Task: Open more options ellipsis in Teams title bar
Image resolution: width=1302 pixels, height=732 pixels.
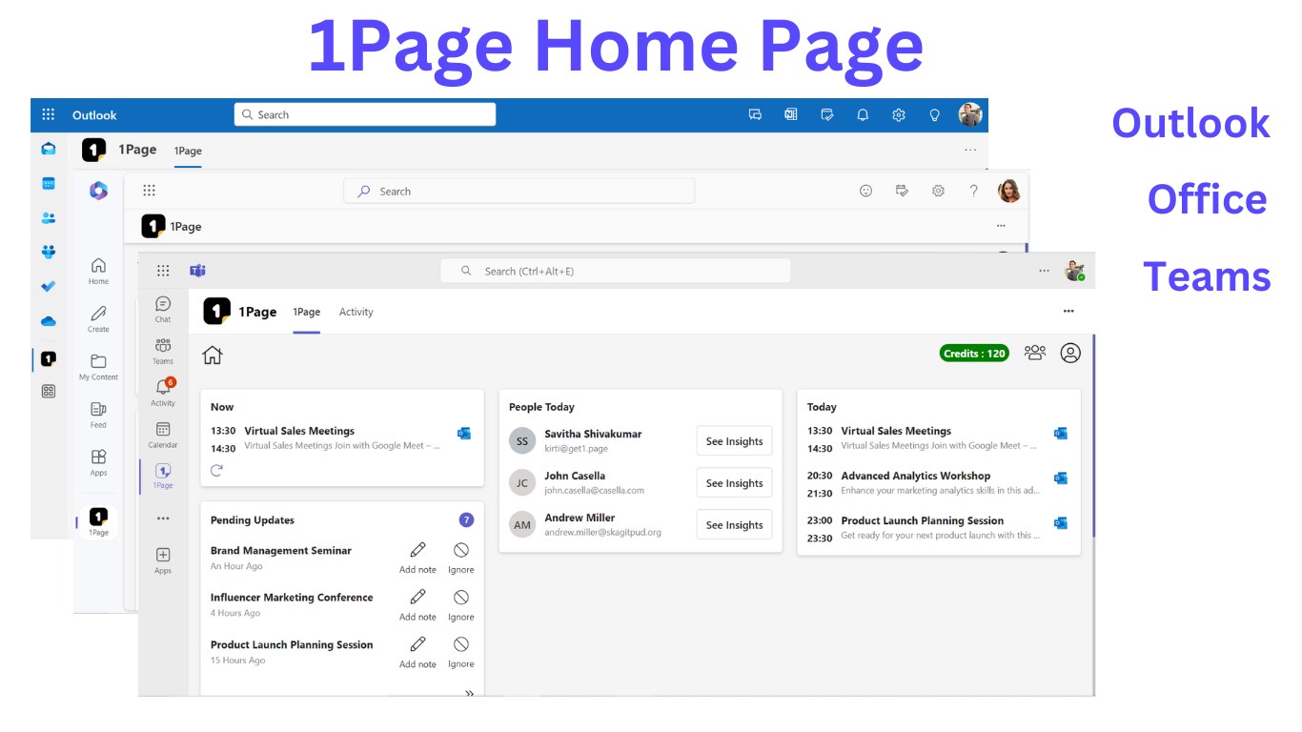Action: (1044, 271)
